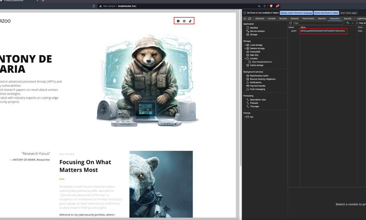366x220 pixels.
Task: Open IndexedDB storage in DevTools sidebar
Action: pos(254,51)
